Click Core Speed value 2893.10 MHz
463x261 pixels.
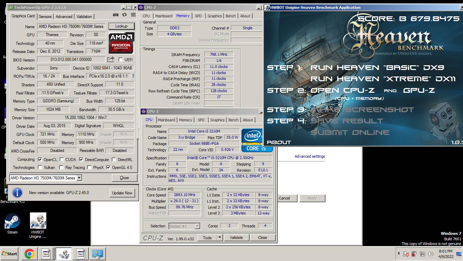(185, 195)
